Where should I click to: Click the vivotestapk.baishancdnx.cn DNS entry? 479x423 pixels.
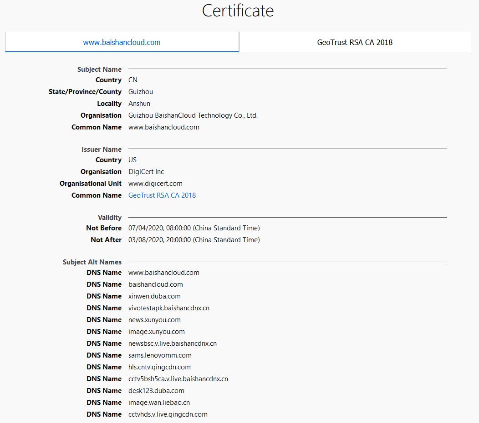[169, 308]
